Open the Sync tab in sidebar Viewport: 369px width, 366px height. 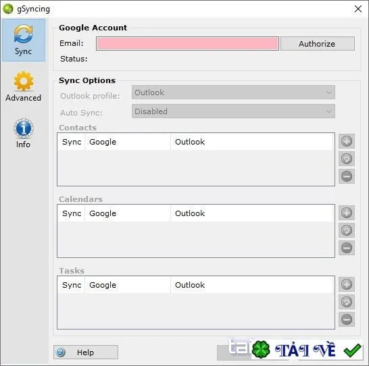[24, 41]
